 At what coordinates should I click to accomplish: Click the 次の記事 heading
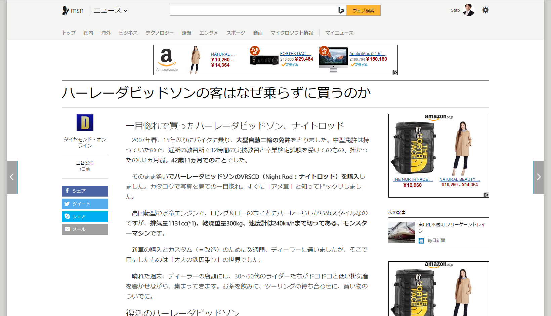pyautogui.click(x=397, y=212)
